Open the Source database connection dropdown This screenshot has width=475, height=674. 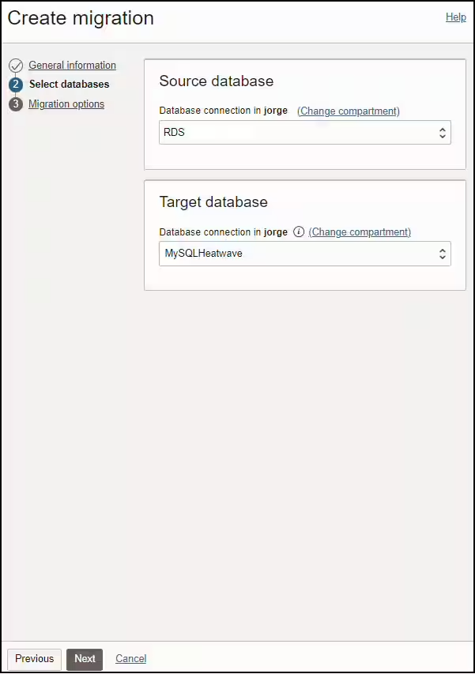coord(305,132)
